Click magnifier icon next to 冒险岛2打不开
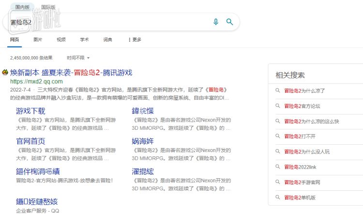The image size is (363, 214). (277, 137)
